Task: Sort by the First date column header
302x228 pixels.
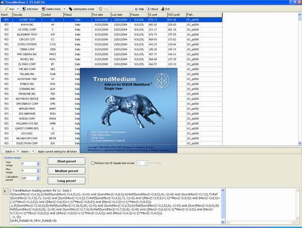Action: (102, 15)
